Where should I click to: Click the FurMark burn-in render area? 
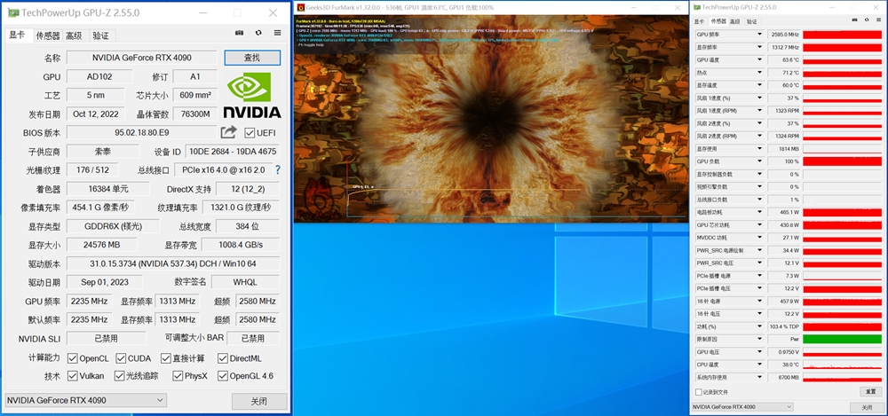tap(491, 119)
